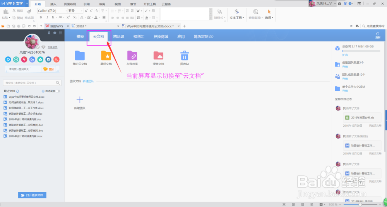Open the font name Calibri dropdown

67,11
